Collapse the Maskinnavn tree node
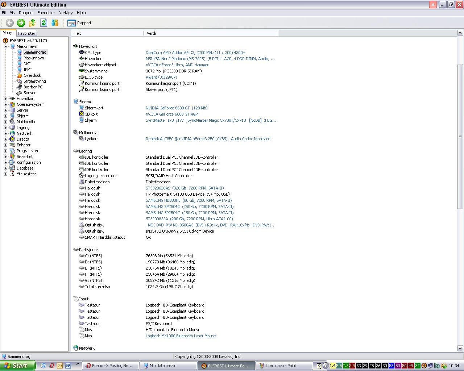Viewport: 464px width, 371px height. [x=5, y=46]
